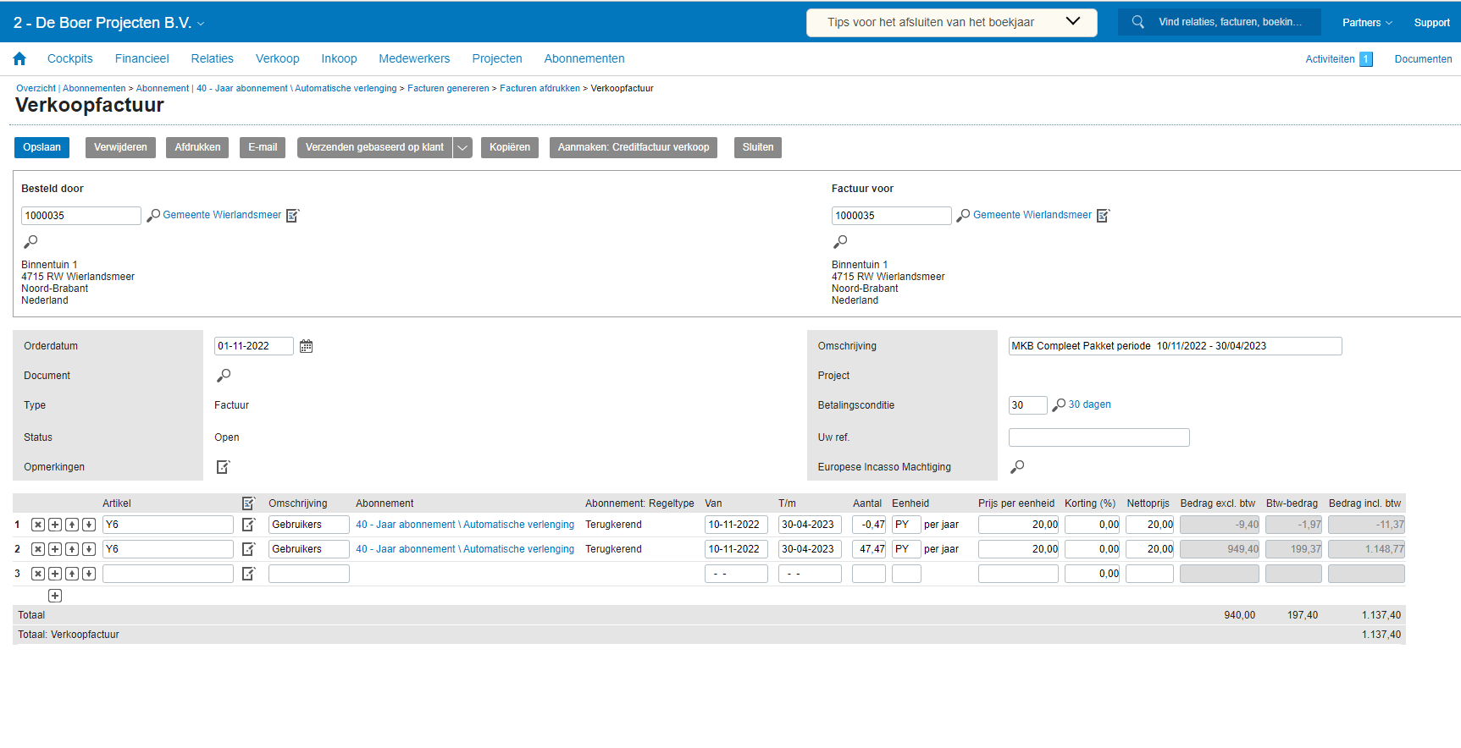This screenshot has width=1461, height=748.
Task: Browse for a Document with magnifier
Action: pos(224,375)
